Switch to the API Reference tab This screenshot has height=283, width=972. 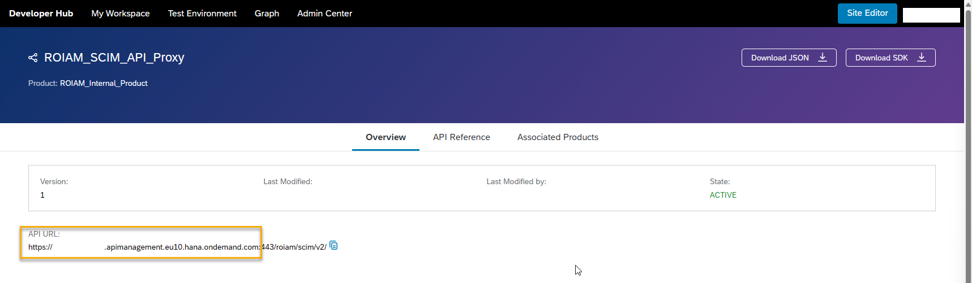(461, 137)
